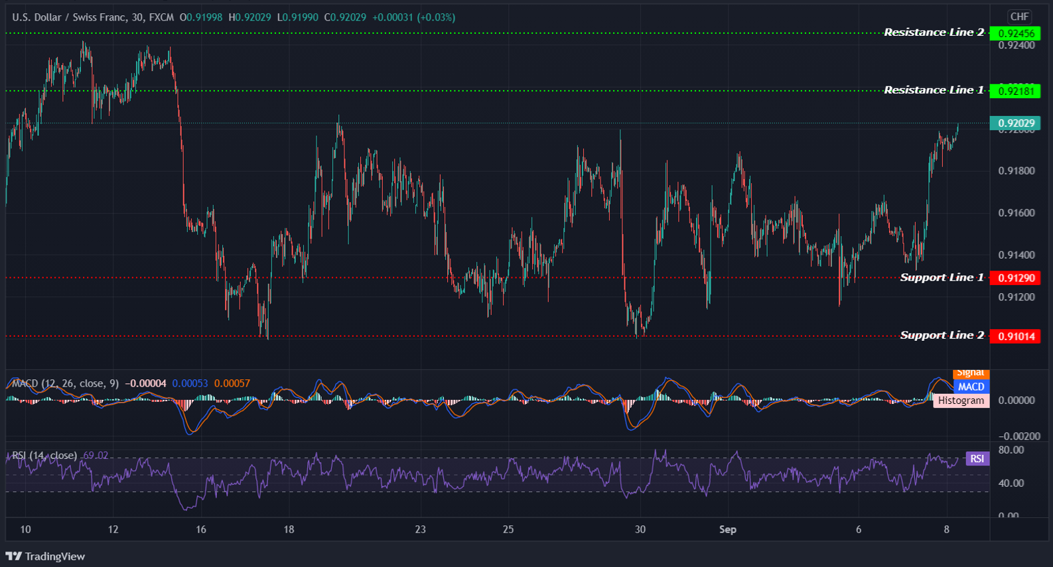Click the 0.91014 red price tag

[x=1015, y=336]
